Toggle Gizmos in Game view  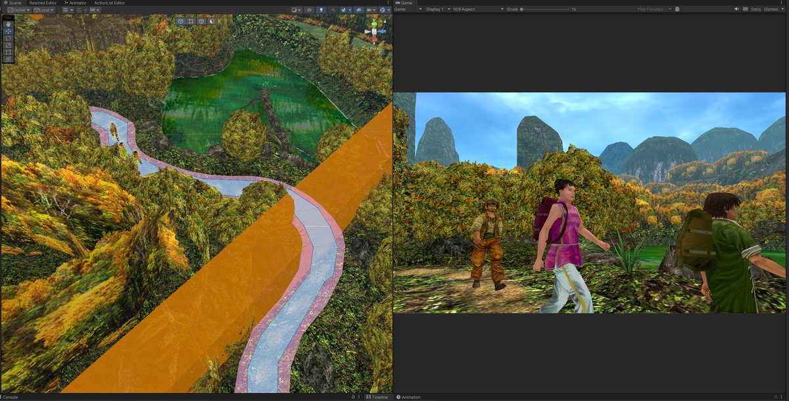tap(771, 9)
